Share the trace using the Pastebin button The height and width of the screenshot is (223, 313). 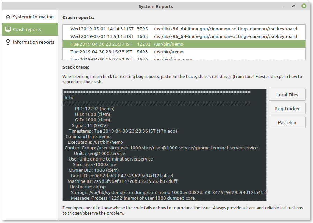tap(287, 122)
